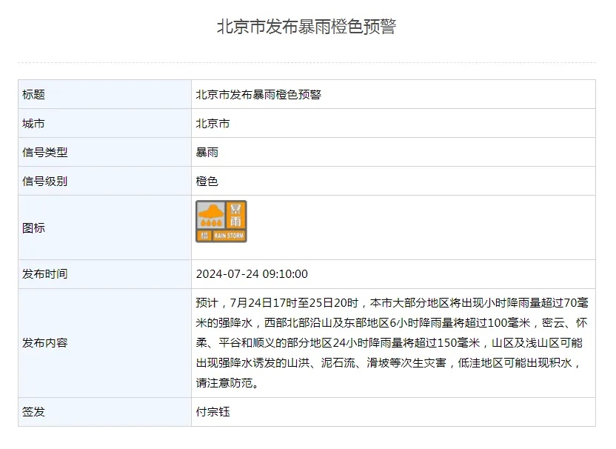Select the orange cloud with raindrops graphic
This screenshot has height=449, width=616.
point(211,210)
